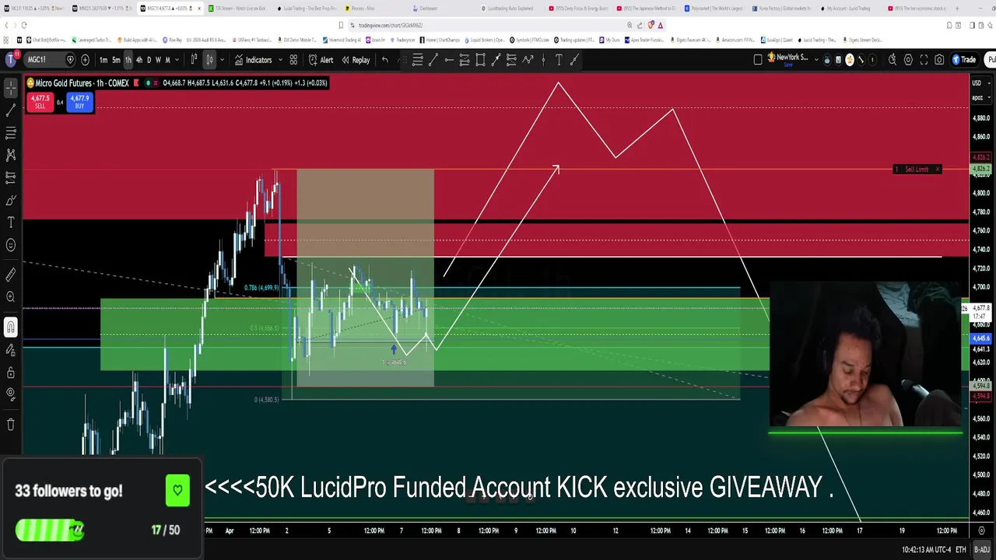996x560 pixels.
Task: Select the text T favorite tool
Action: tap(559, 60)
